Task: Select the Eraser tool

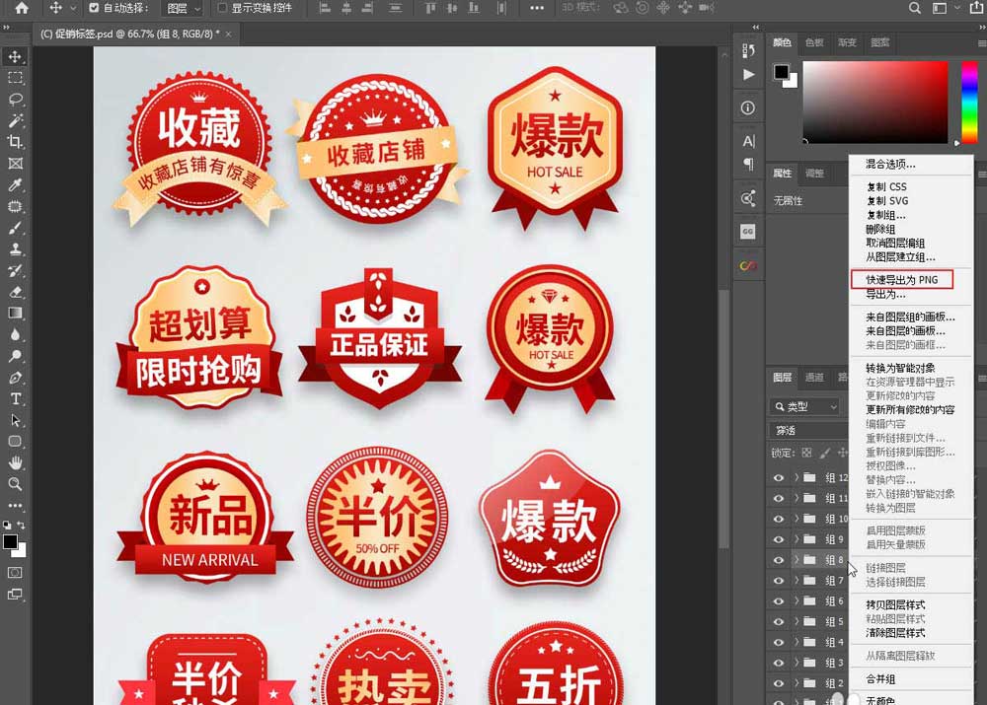Action: (x=15, y=292)
